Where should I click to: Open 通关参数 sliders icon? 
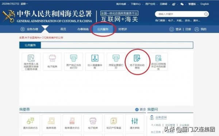[x=135, y=121]
